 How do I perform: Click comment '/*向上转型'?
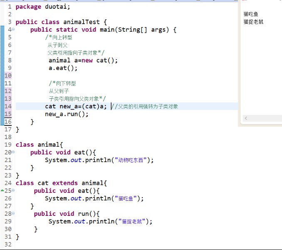coord(59,37)
